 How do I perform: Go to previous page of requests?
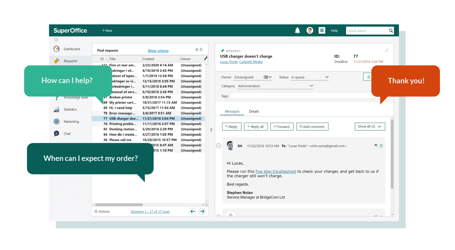[x=193, y=211]
